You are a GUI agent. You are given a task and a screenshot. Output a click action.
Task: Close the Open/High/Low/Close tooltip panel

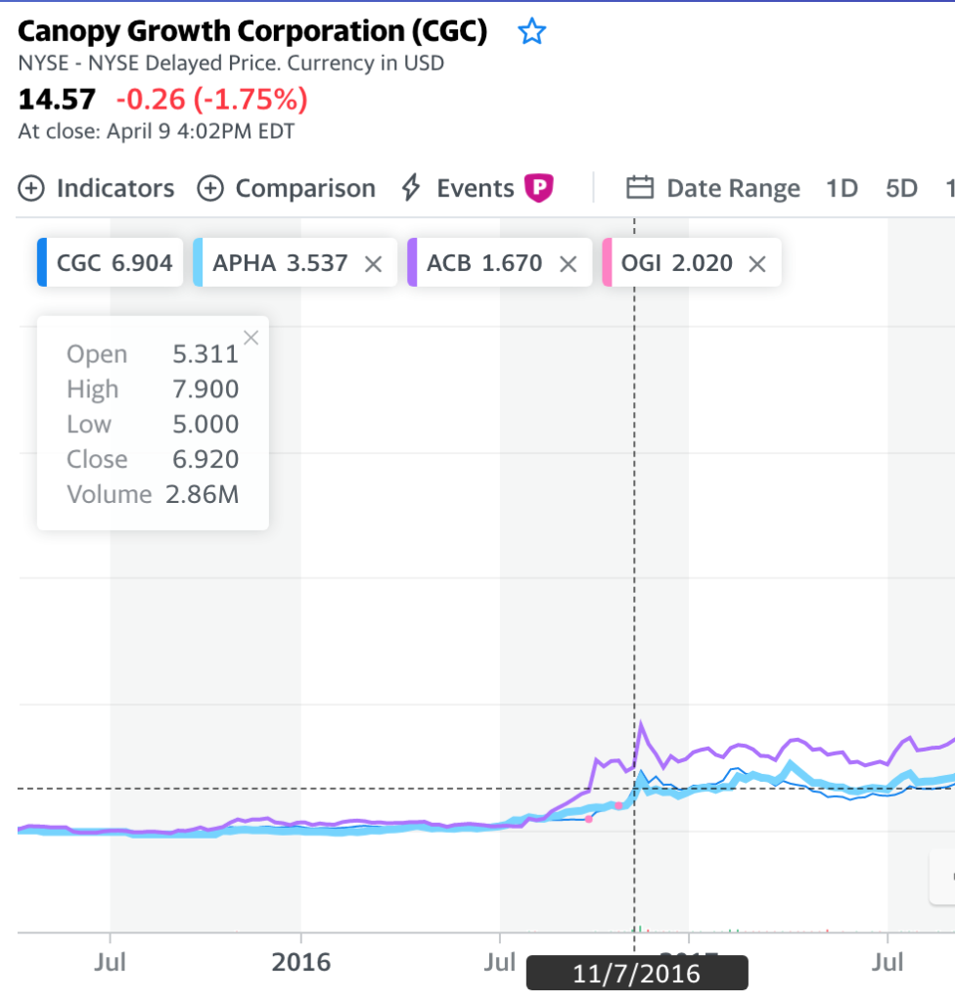click(251, 338)
